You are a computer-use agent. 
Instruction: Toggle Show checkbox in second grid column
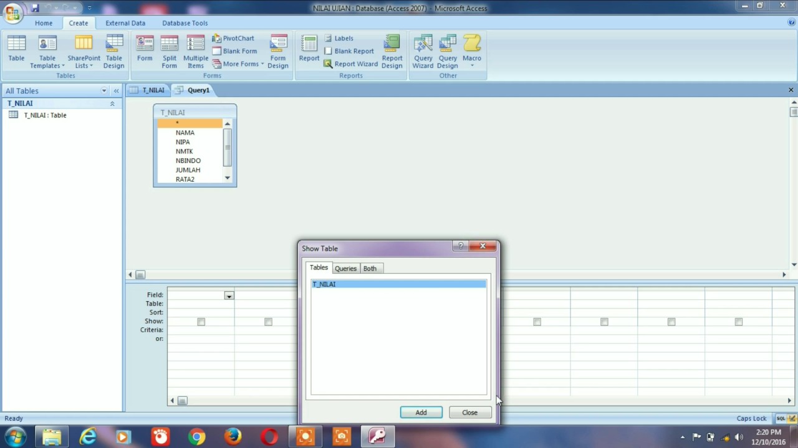click(x=268, y=322)
